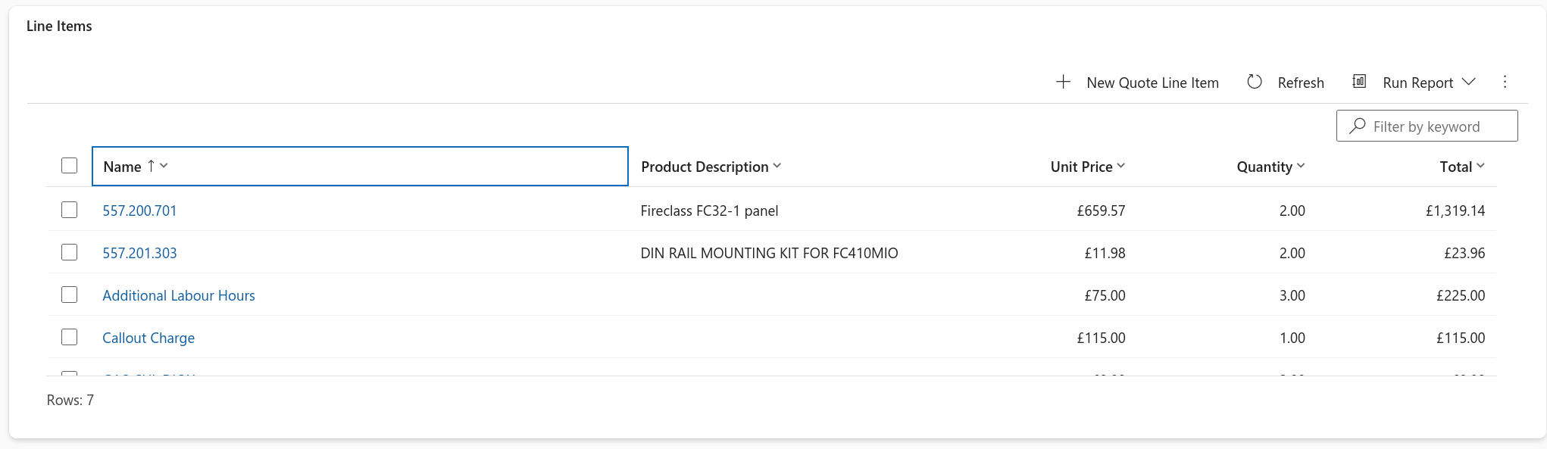
Task: Click the magnifying glass search icon
Action: point(1358,125)
